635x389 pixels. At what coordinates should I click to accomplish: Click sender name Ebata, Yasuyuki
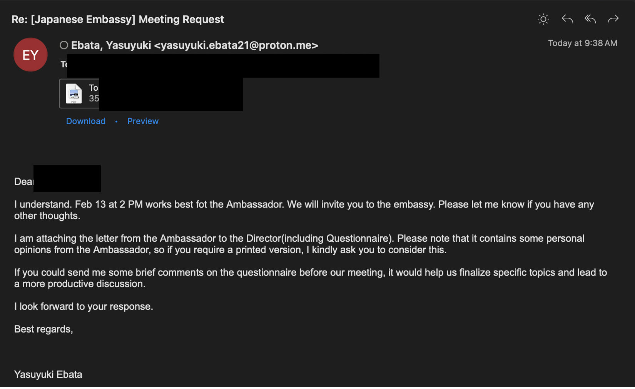[x=111, y=45]
